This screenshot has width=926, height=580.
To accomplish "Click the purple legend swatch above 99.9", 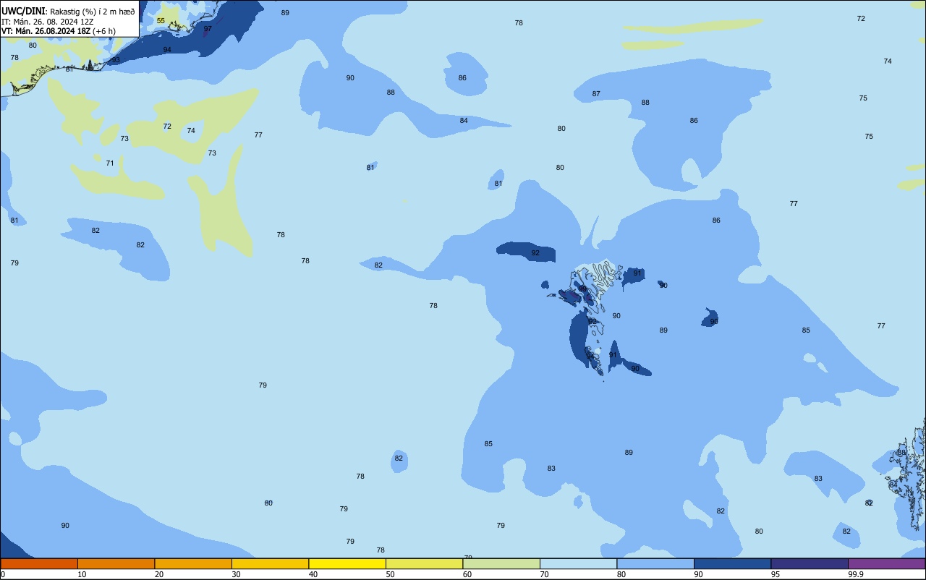I will pyautogui.click(x=886, y=563).
